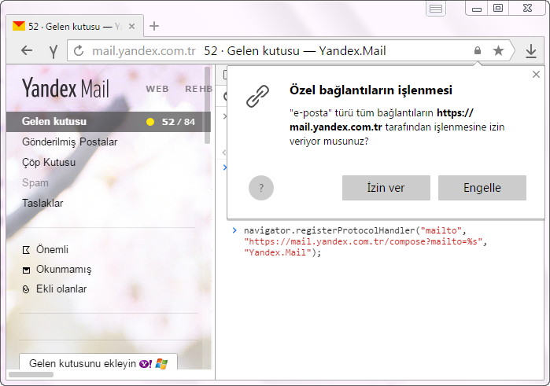550x386 pixels.
Task: Close the protocol handler popup
Action: click(536, 75)
